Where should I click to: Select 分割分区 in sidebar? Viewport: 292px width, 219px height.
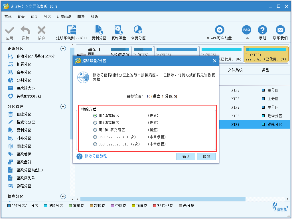tap(20, 80)
